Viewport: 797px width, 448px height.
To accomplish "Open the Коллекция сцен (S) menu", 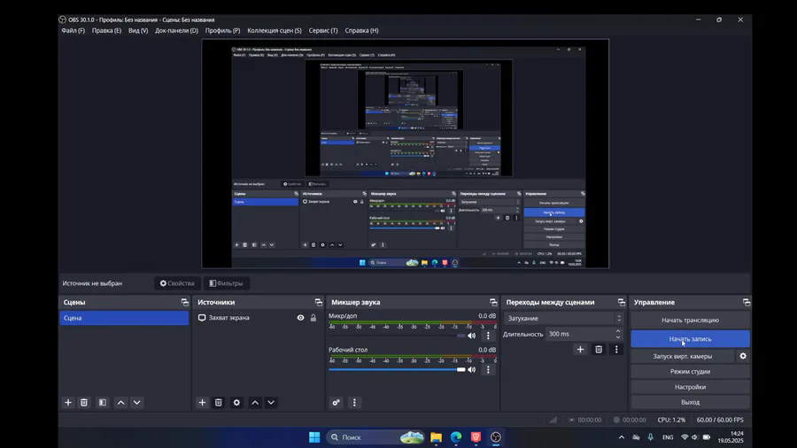I will click(x=275, y=30).
